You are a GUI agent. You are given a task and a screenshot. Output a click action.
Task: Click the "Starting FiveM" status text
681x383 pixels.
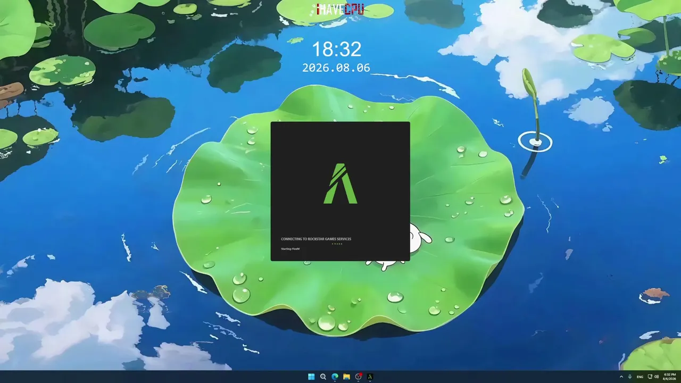point(290,248)
